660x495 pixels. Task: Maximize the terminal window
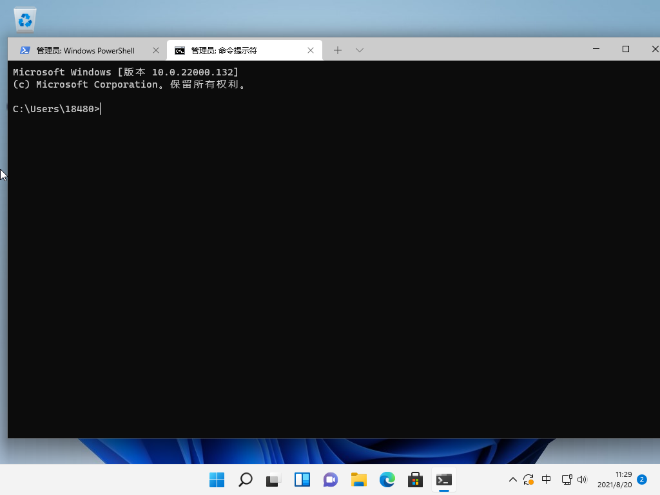point(625,49)
